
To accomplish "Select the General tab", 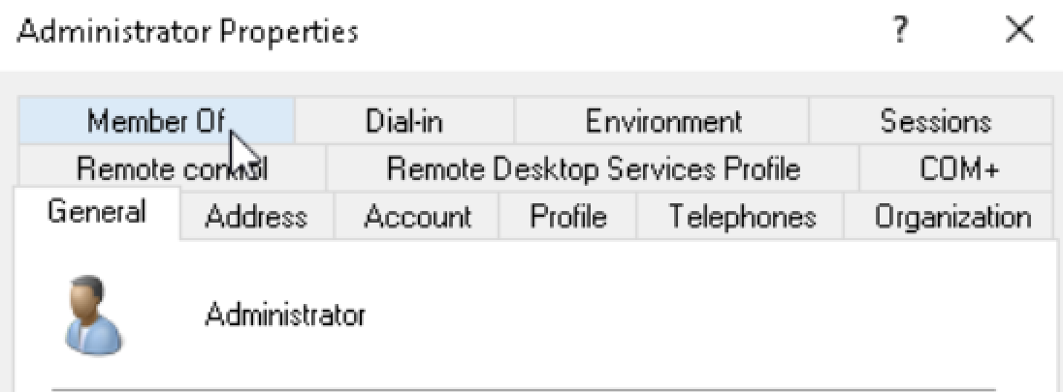I will click(96, 212).
